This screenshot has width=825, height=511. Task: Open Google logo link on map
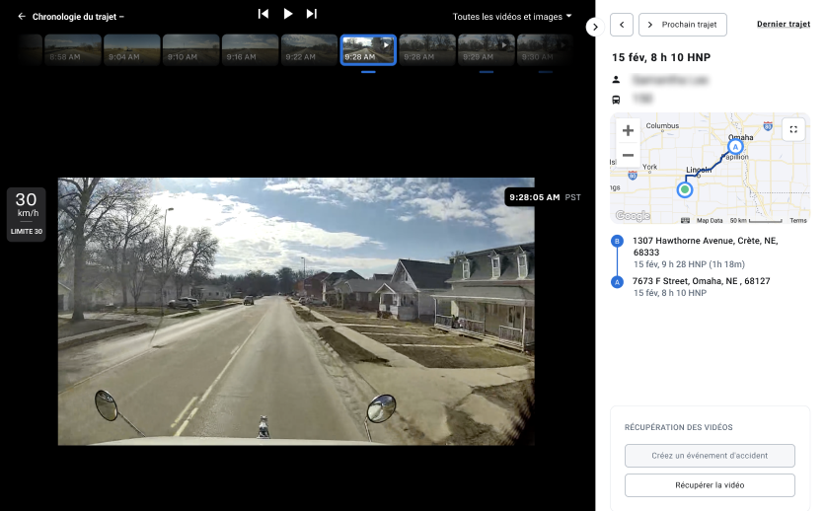coord(633,215)
